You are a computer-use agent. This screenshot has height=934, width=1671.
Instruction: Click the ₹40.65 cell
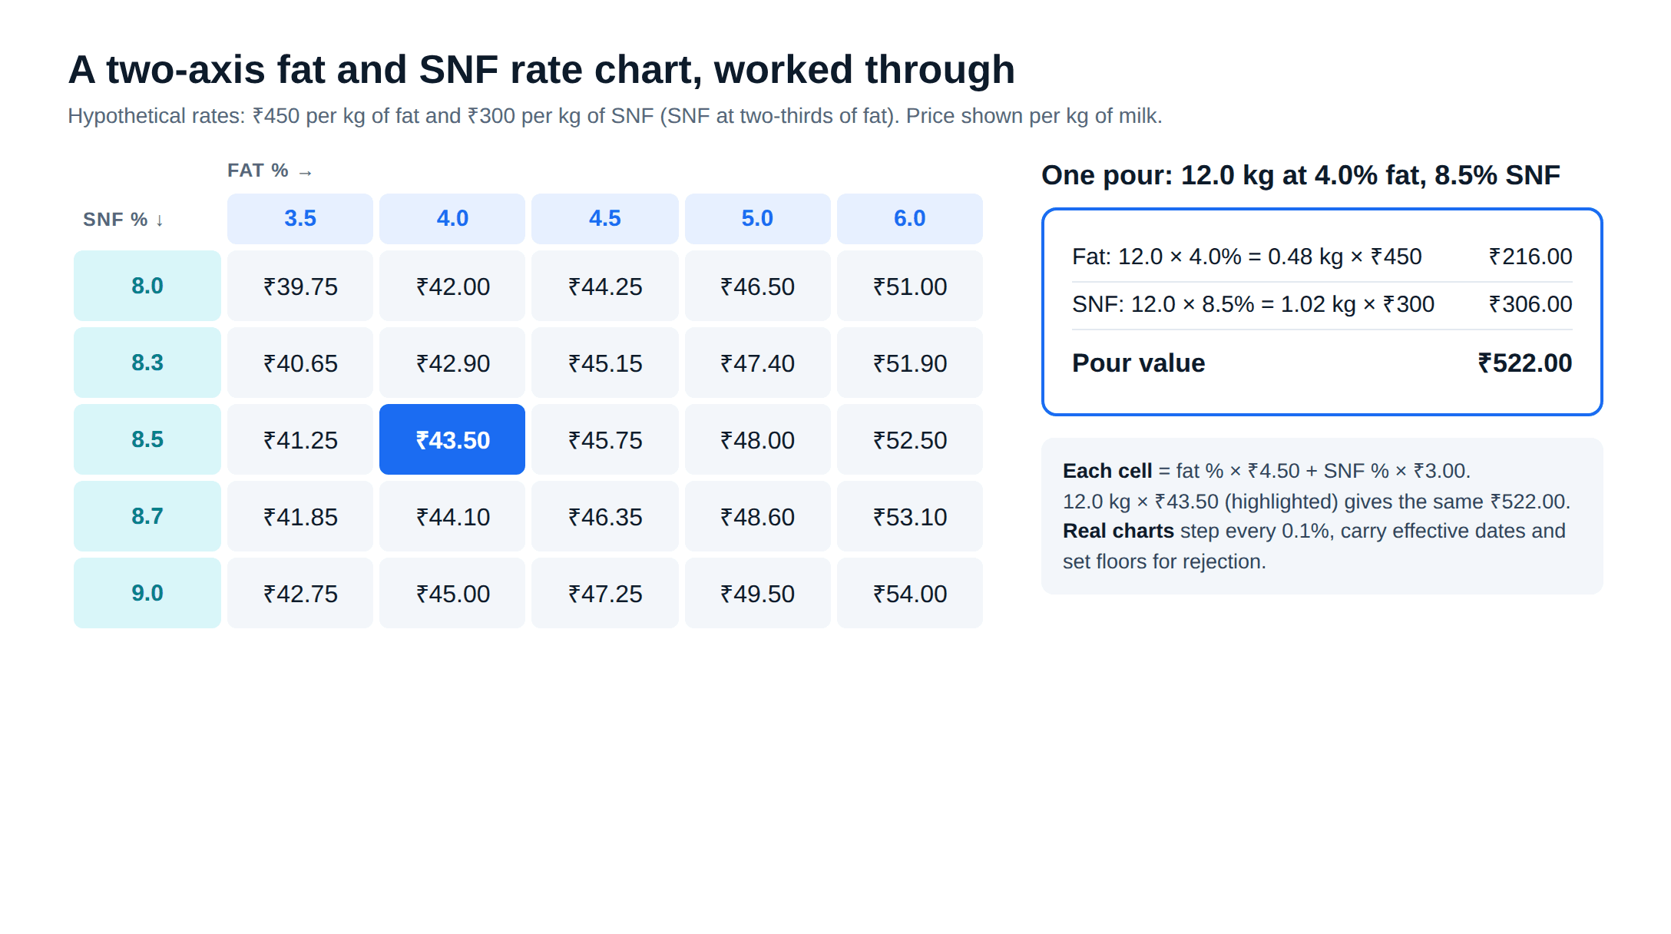pos(300,363)
